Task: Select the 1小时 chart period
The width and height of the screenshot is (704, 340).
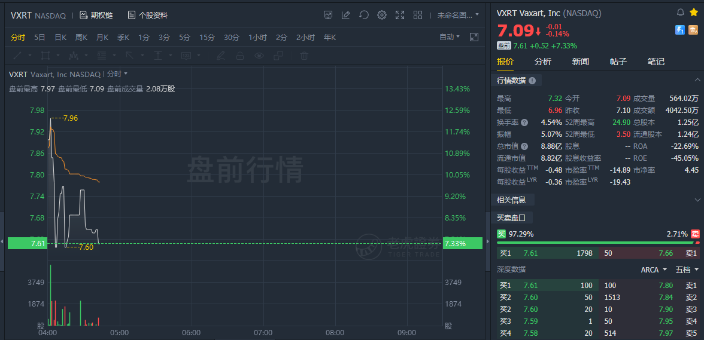Action: pyautogui.click(x=257, y=38)
